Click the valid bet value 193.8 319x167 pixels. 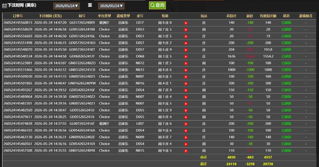tap(268, 49)
